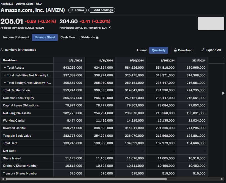Screen dimensions: 226x183
Task: Click the 205.01 closing price
Action: point(12,21)
